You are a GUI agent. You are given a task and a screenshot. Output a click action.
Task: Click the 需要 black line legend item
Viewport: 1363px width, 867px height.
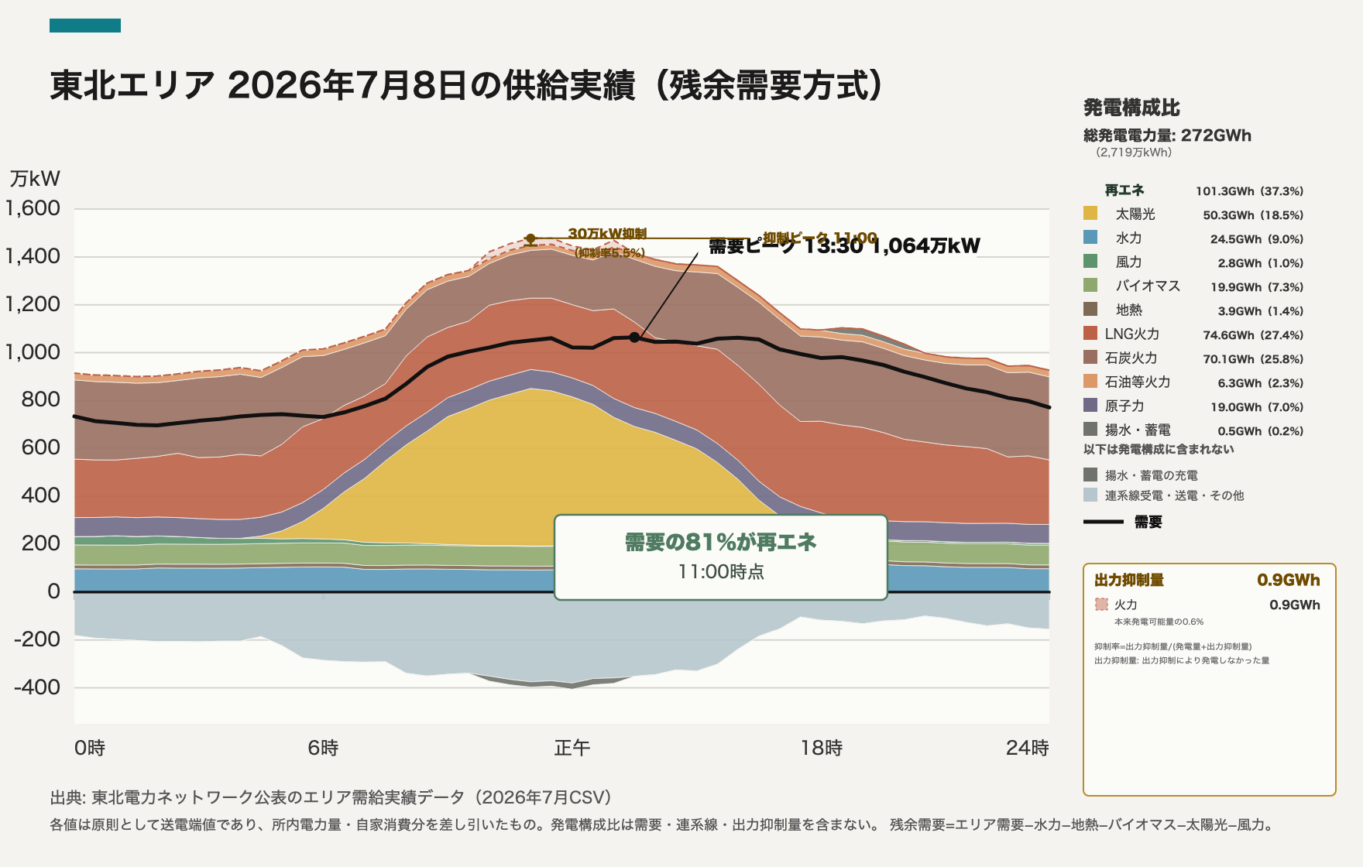coord(1123,522)
